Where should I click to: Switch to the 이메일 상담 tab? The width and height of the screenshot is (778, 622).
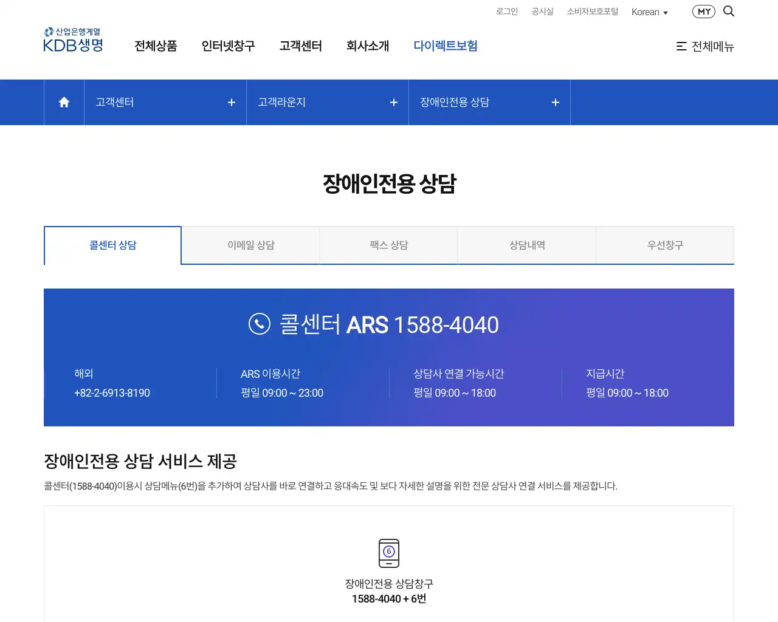250,245
